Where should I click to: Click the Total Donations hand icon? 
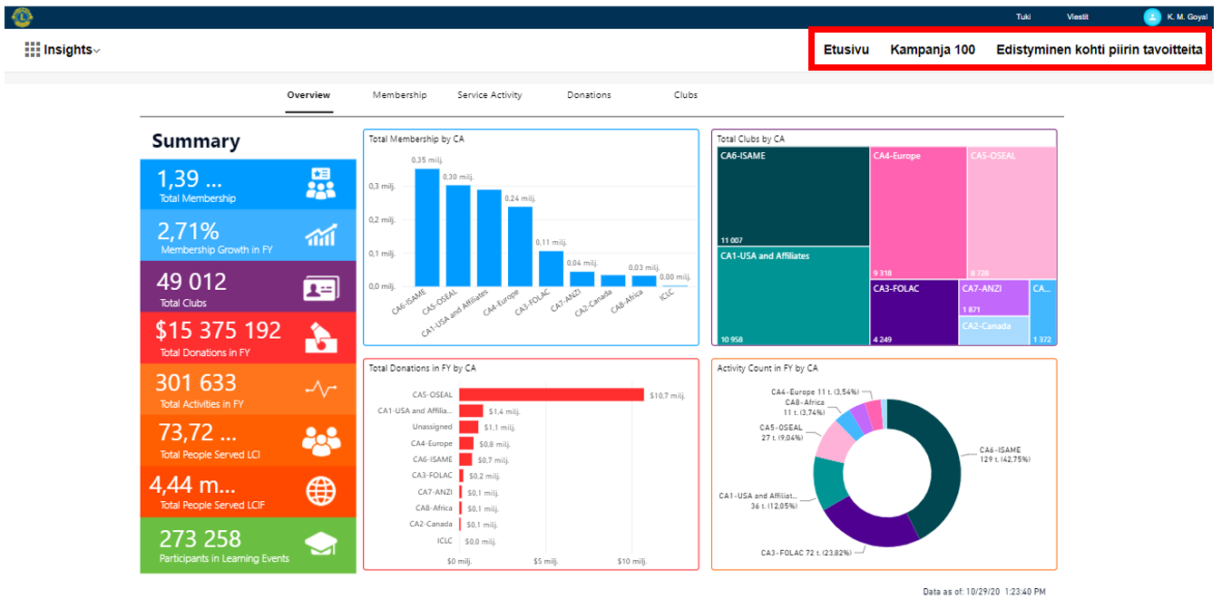[x=320, y=337]
